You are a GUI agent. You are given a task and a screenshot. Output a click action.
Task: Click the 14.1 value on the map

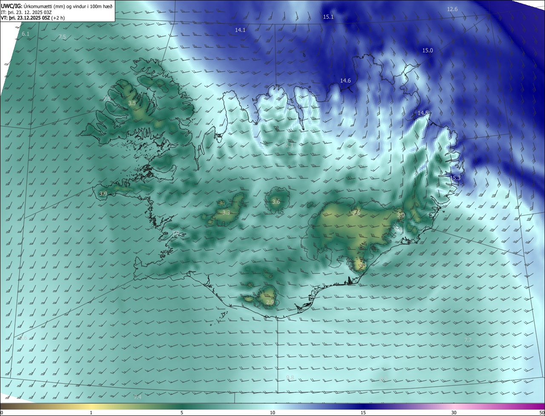click(x=240, y=30)
